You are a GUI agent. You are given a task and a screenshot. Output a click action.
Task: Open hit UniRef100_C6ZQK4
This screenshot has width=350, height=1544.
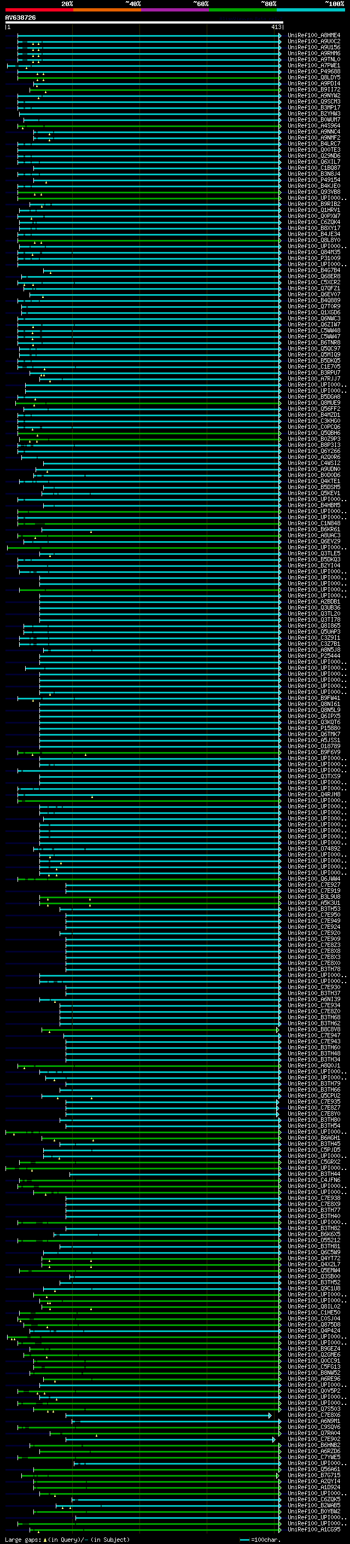pos(313,222)
